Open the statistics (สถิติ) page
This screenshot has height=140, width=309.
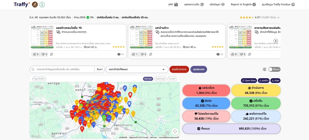coord(173,4)
